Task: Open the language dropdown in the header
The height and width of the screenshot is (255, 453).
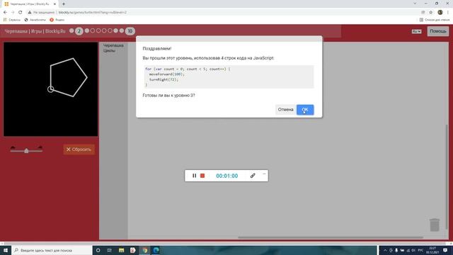Action: [416, 31]
